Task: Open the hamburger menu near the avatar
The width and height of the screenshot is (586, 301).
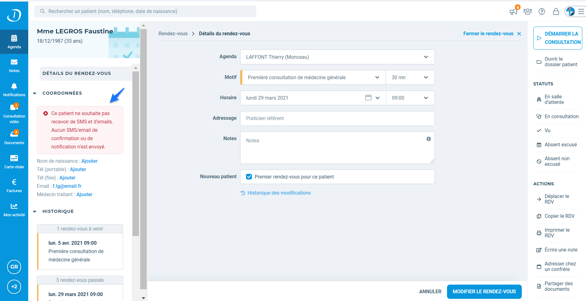Action: [x=582, y=11]
